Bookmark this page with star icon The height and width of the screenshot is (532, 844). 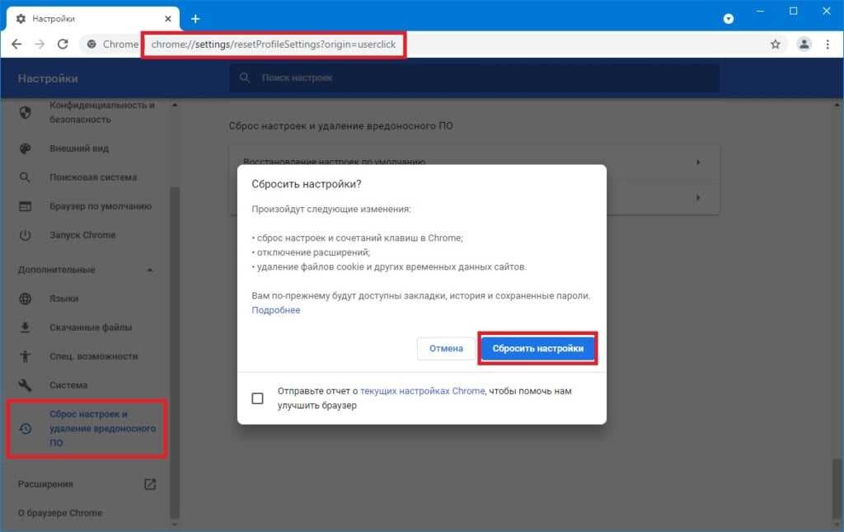775,45
